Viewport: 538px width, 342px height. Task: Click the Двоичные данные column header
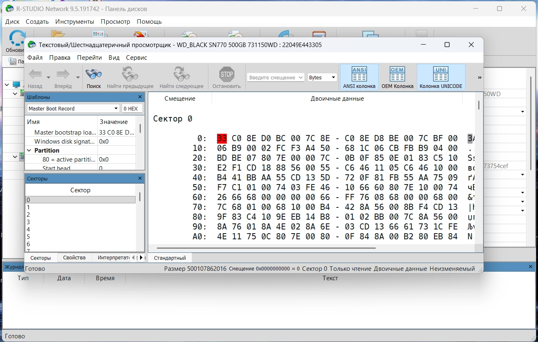[337, 99]
